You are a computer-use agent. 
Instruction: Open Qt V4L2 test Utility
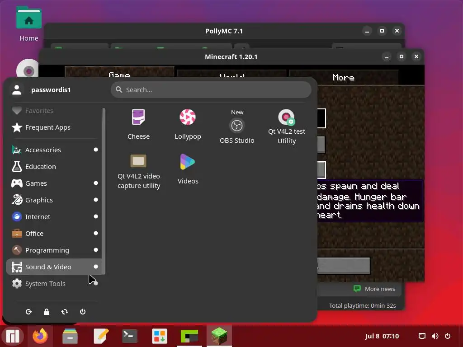[286, 127]
